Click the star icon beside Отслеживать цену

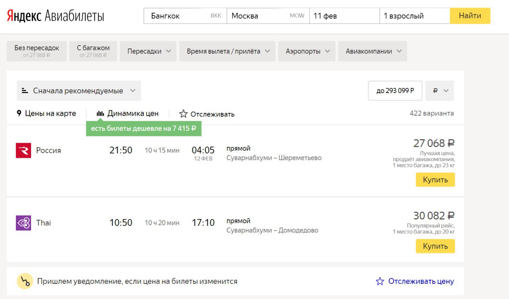coord(380,282)
